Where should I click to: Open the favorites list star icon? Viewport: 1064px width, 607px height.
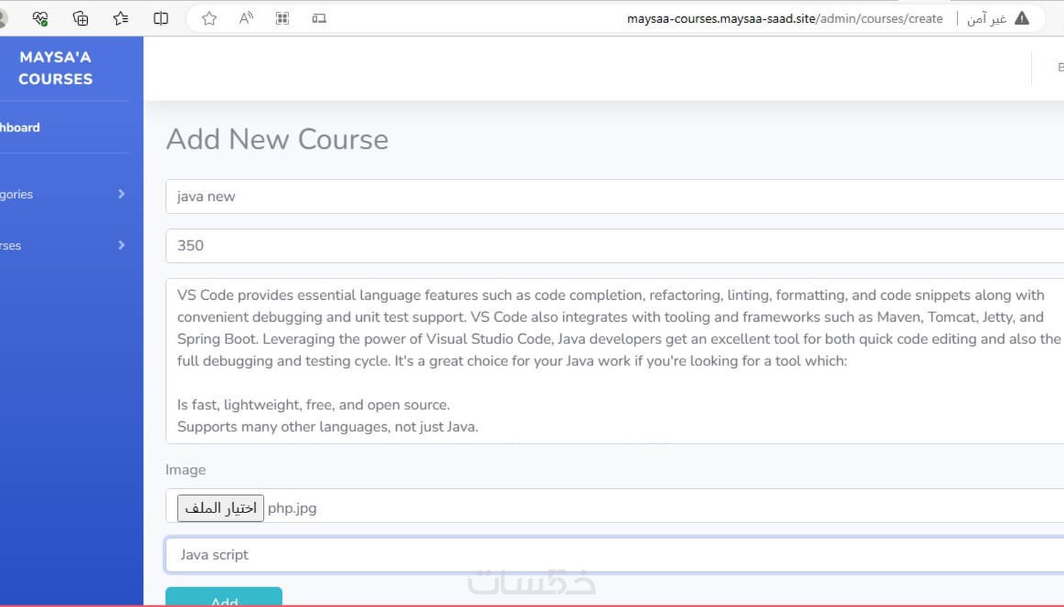tap(120, 19)
